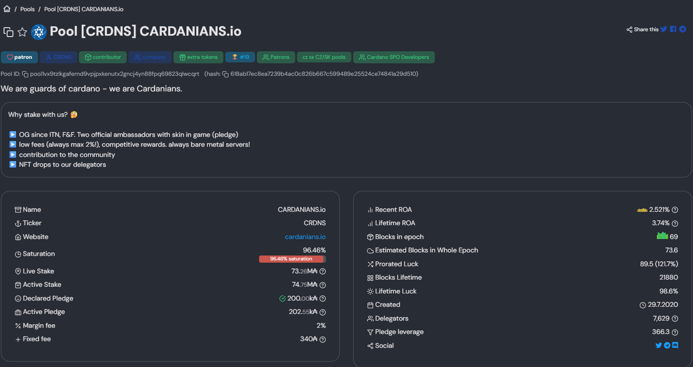The width and height of the screenshot is (693, 367).
Task: Click the Delegators value 7,629
Action: pos(661,318)
